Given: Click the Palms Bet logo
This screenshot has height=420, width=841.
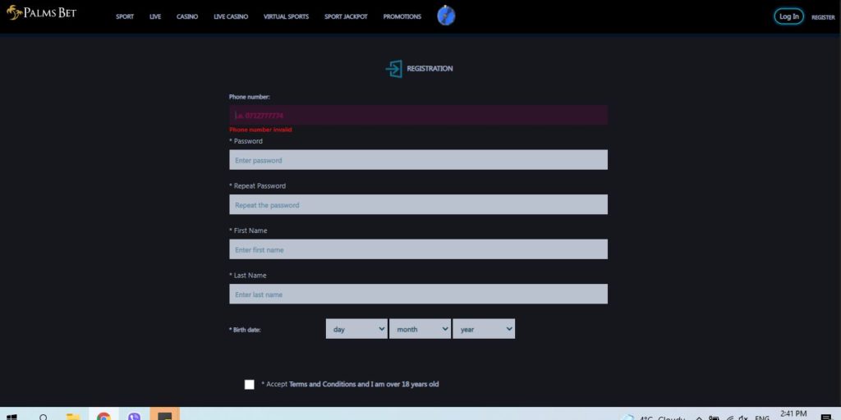Looking at the screenshot, I should point(41,12).
